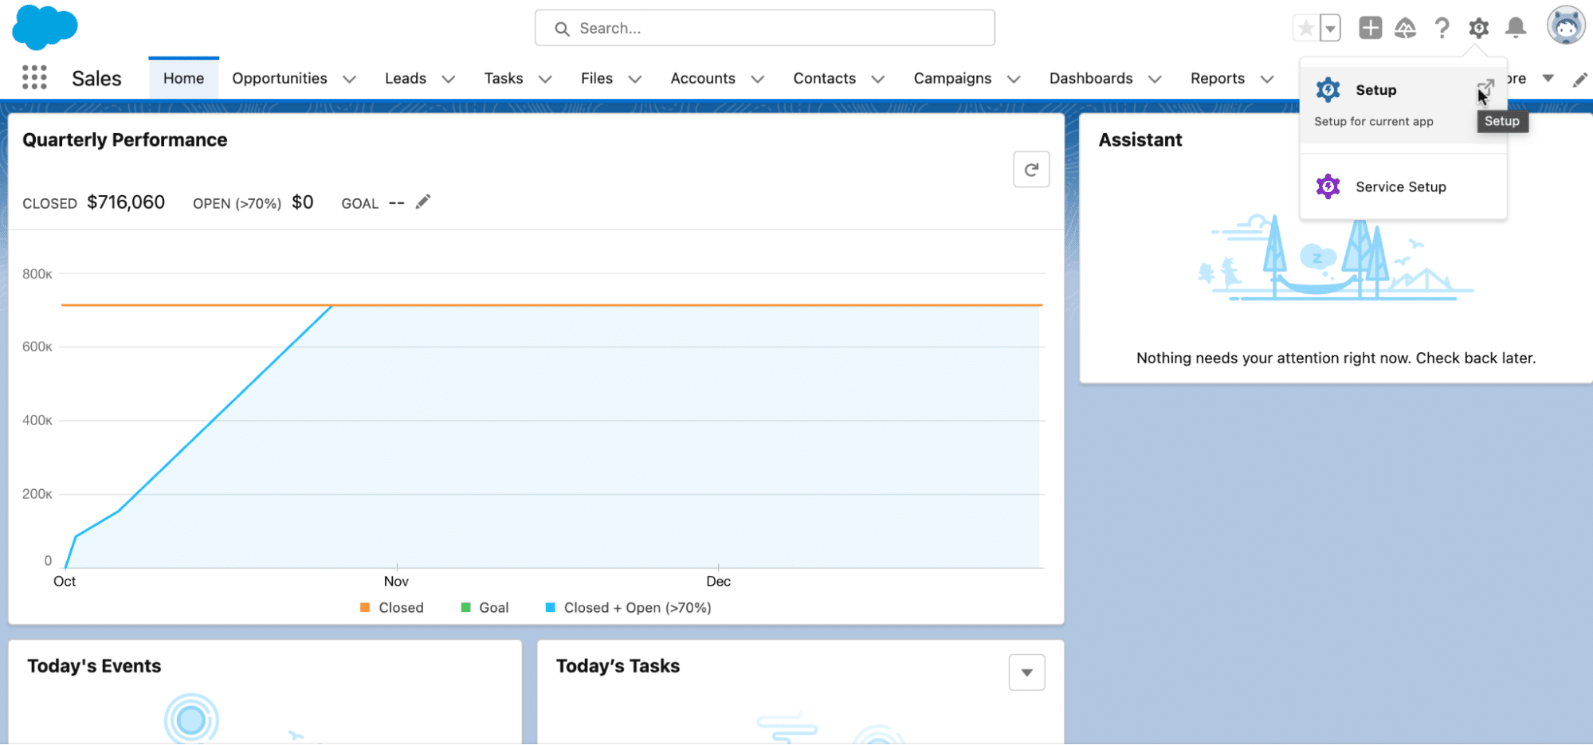The width and height of the screenshot is (1593, 745).
Task: Open the App Launcher dots grid
Action: [x=34, y=77]
